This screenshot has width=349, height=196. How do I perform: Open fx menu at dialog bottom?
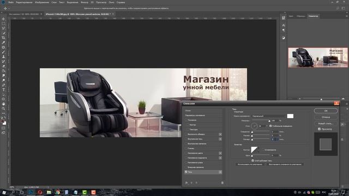(186, 183)
